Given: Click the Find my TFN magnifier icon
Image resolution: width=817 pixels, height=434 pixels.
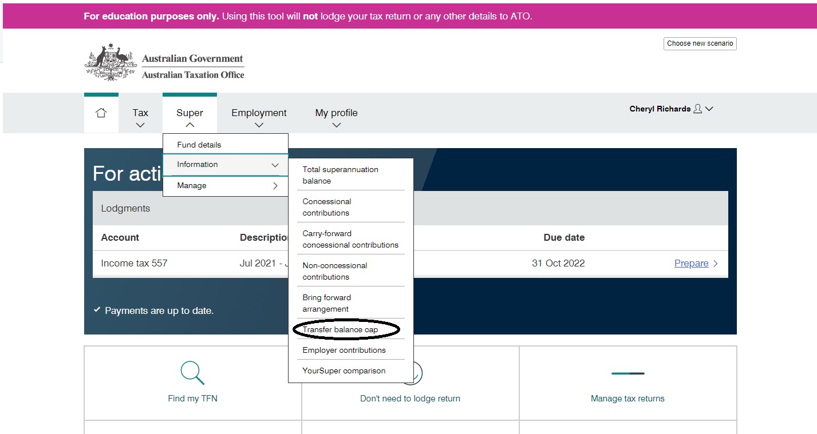Looking at the screenshot, I should tap(192, 372).
